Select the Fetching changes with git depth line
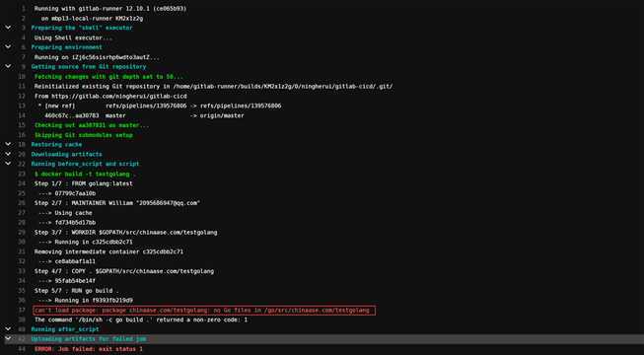 108,77
